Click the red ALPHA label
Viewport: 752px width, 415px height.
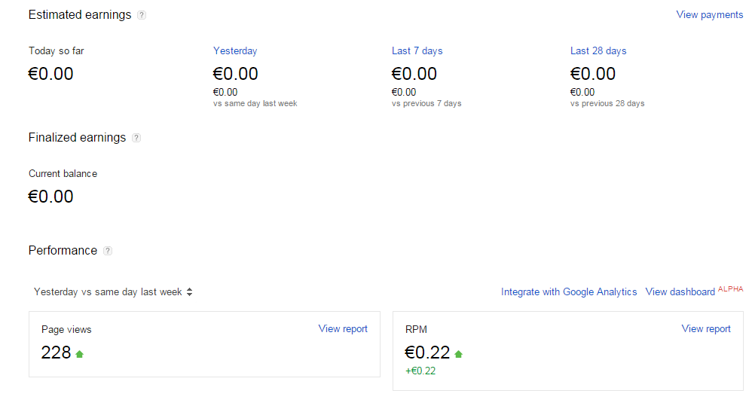(x=730, y=288)
